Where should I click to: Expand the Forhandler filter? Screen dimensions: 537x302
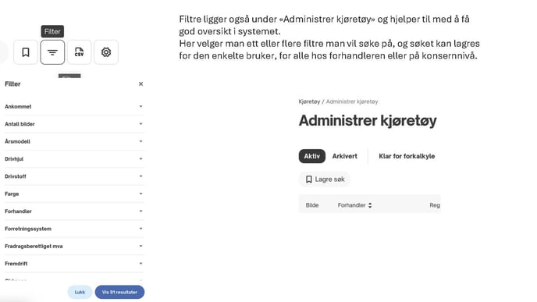click(x=74, y=211)
